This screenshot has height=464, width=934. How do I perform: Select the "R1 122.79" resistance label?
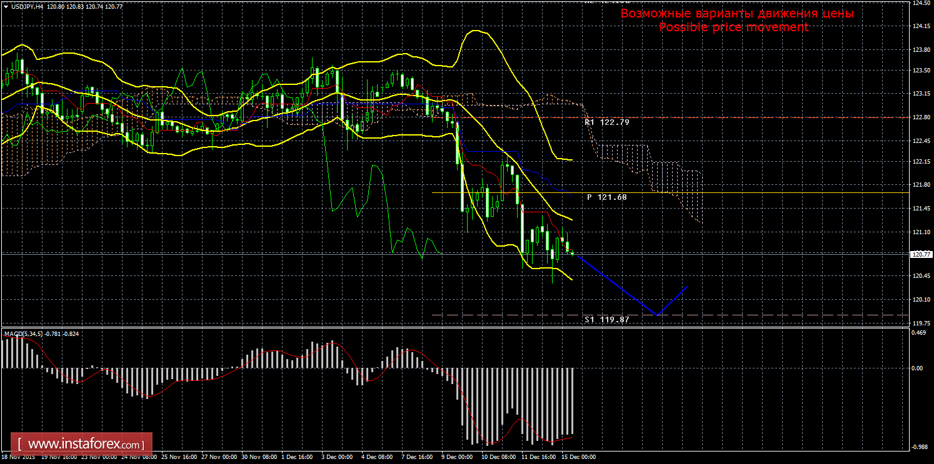point(607,122)
